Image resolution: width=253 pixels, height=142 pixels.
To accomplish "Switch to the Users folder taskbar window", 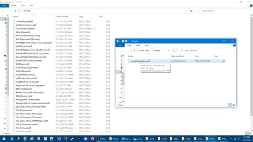I will (x=150, y=138).
